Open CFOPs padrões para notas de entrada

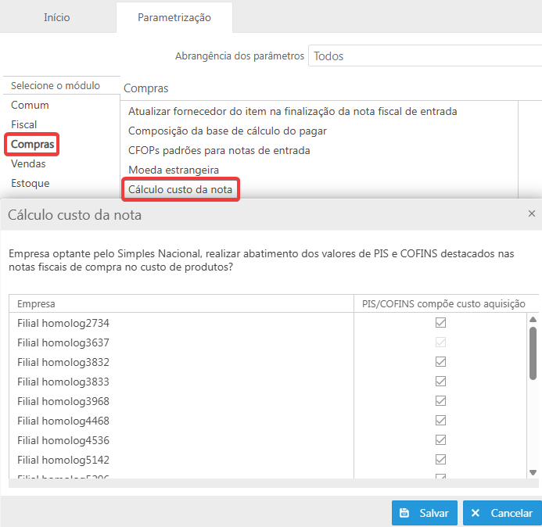[x=219, y=150]
